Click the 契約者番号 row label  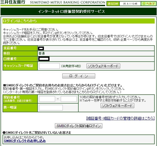[x=12, y=97]
